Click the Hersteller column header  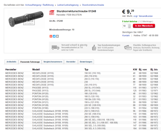tap(11, 70)
